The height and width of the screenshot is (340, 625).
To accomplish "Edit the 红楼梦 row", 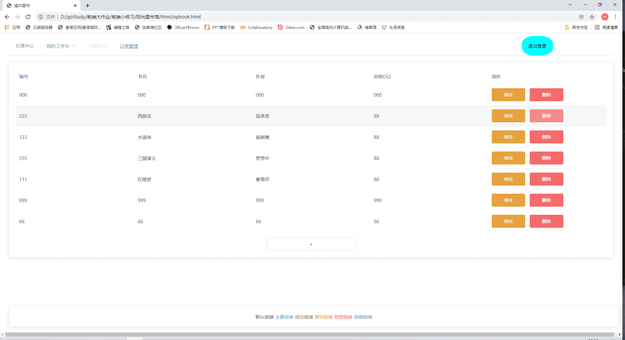I will click(x=508, y=179).
